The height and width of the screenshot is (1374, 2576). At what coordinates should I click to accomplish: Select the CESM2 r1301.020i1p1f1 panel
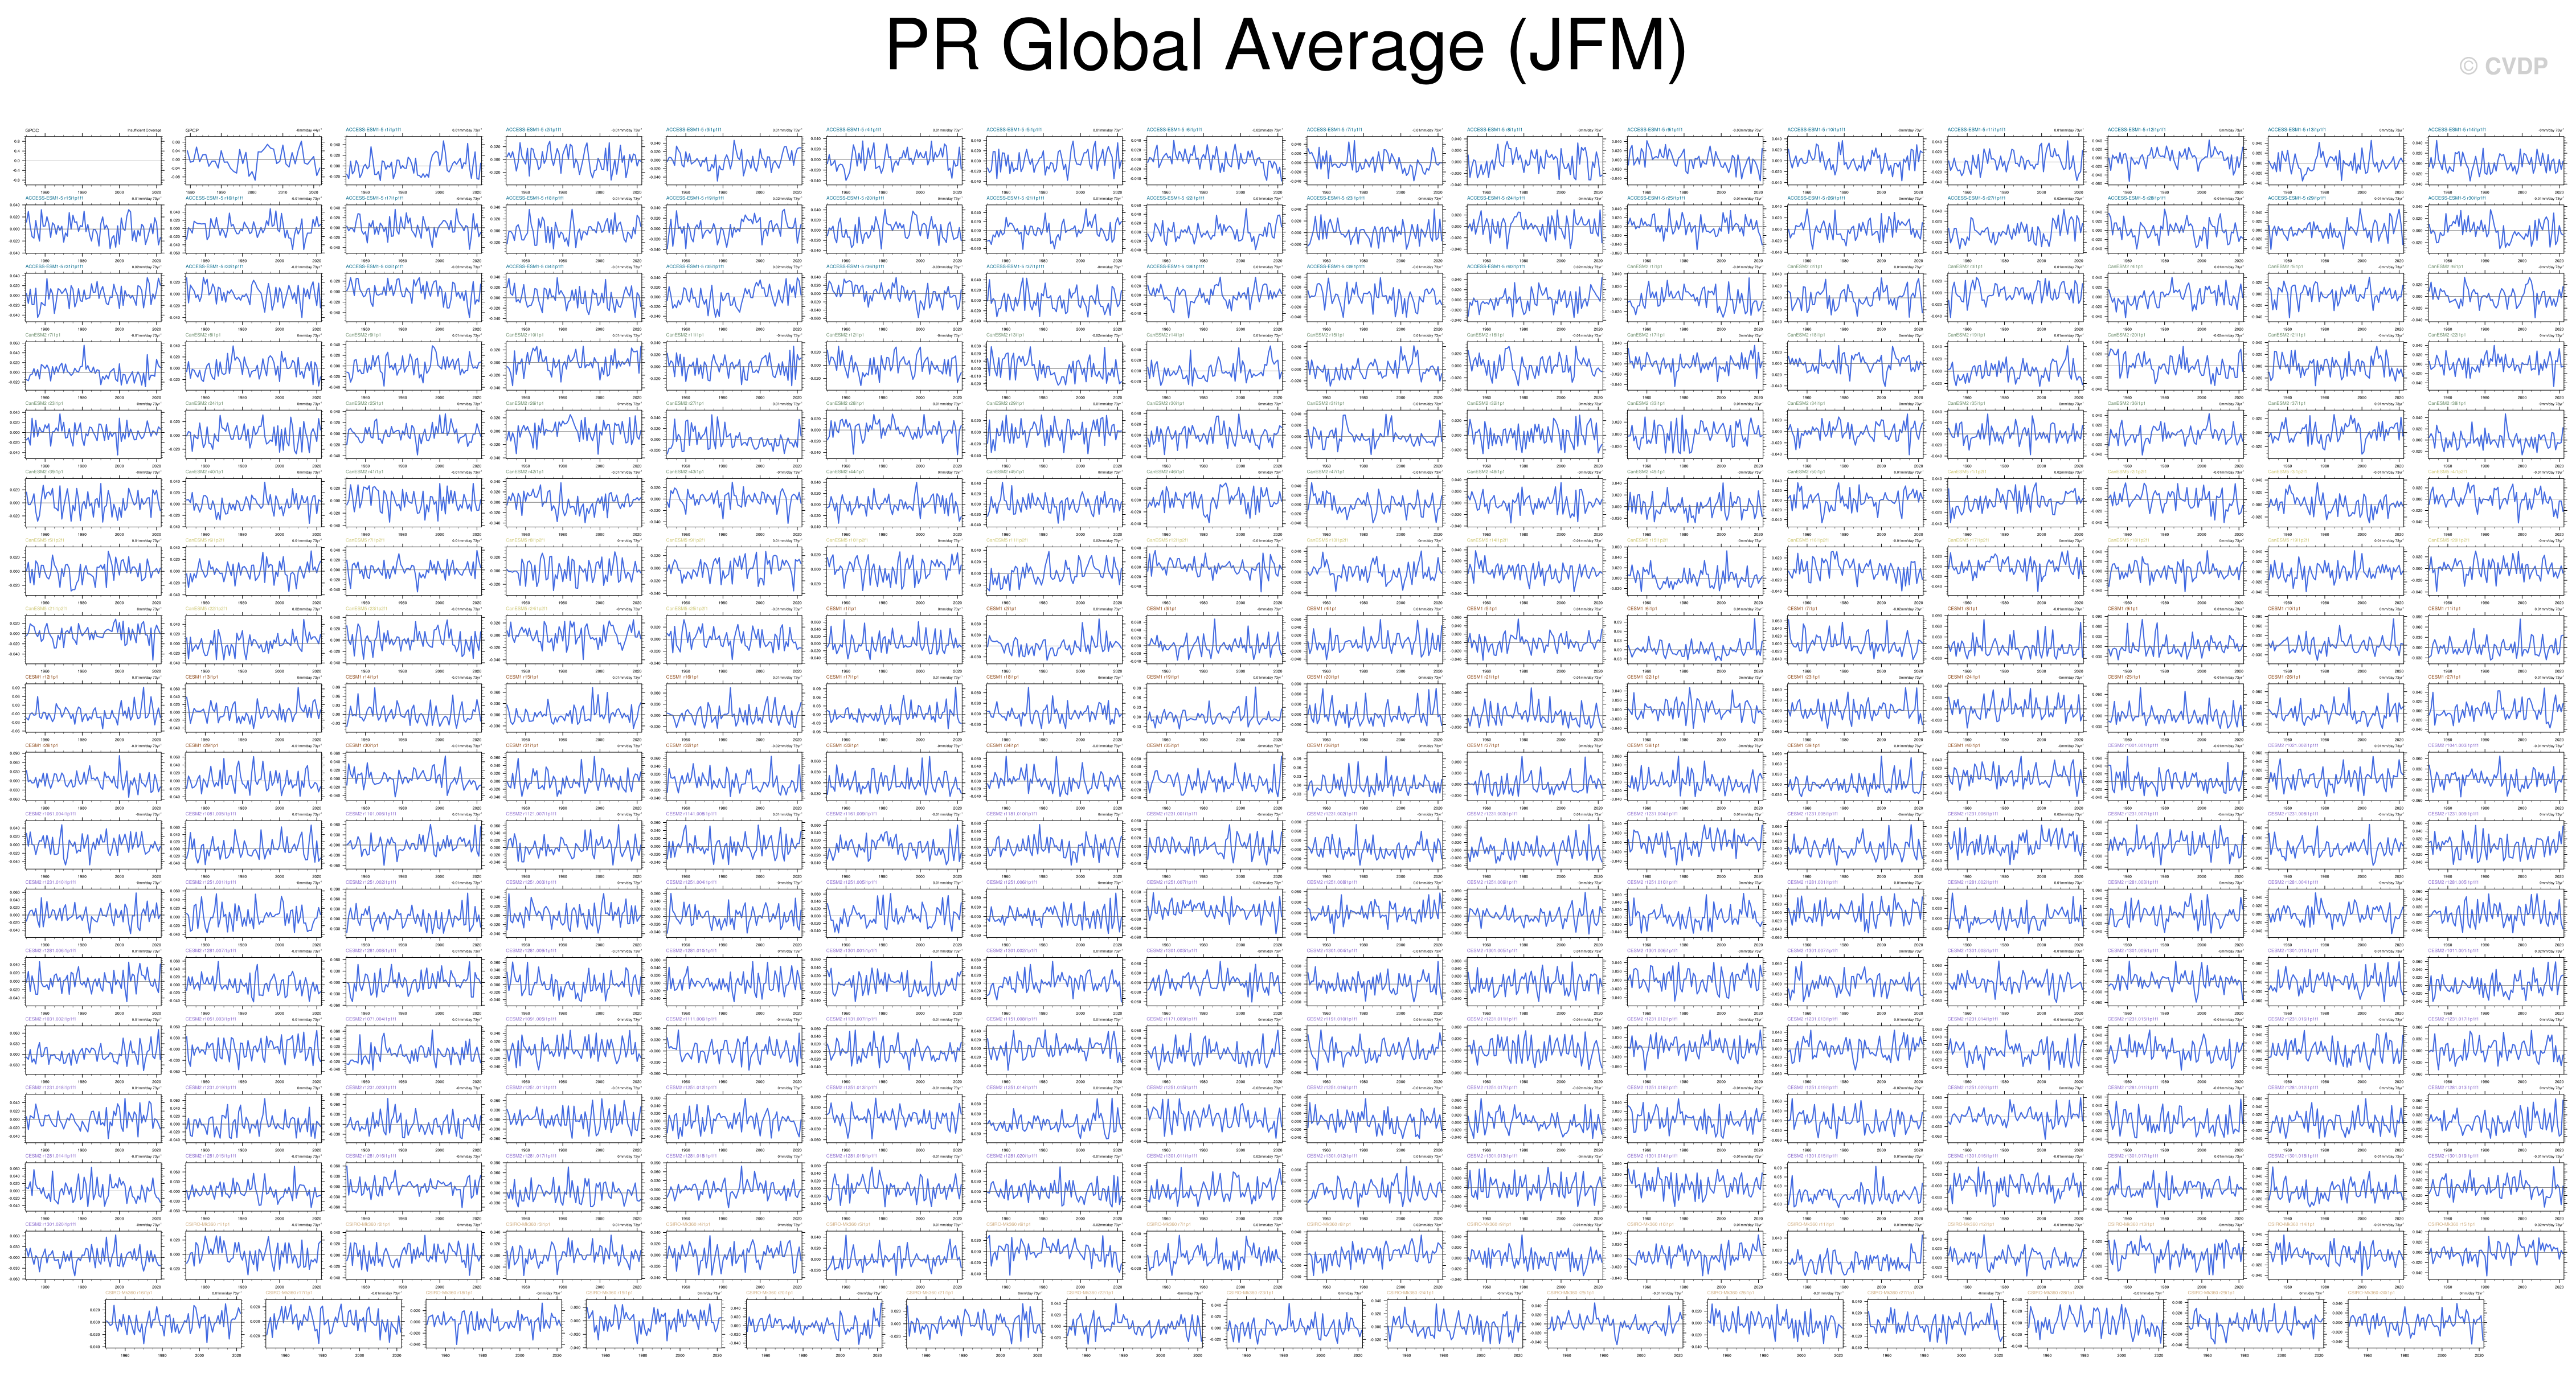(93, 1255)
